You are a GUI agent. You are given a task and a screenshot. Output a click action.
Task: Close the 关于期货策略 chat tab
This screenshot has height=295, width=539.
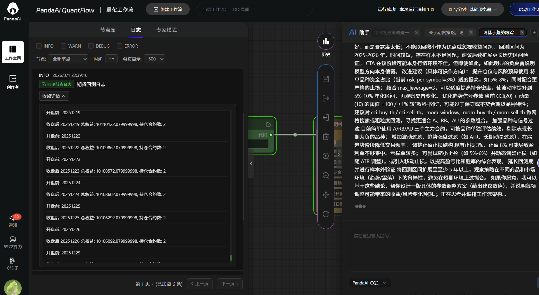pos(471,32)
